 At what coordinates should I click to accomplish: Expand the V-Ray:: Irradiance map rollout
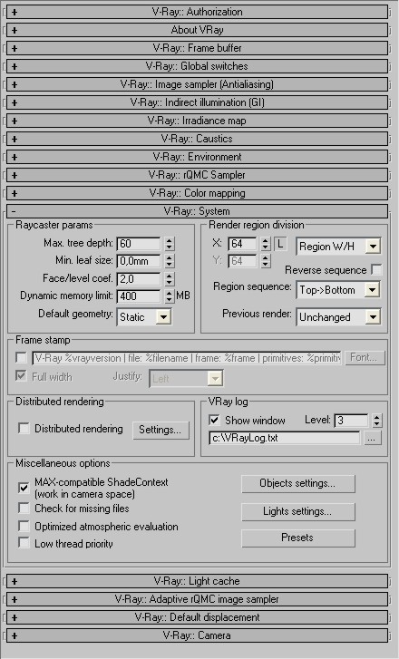pyautogui.click(x=197, y=121)
